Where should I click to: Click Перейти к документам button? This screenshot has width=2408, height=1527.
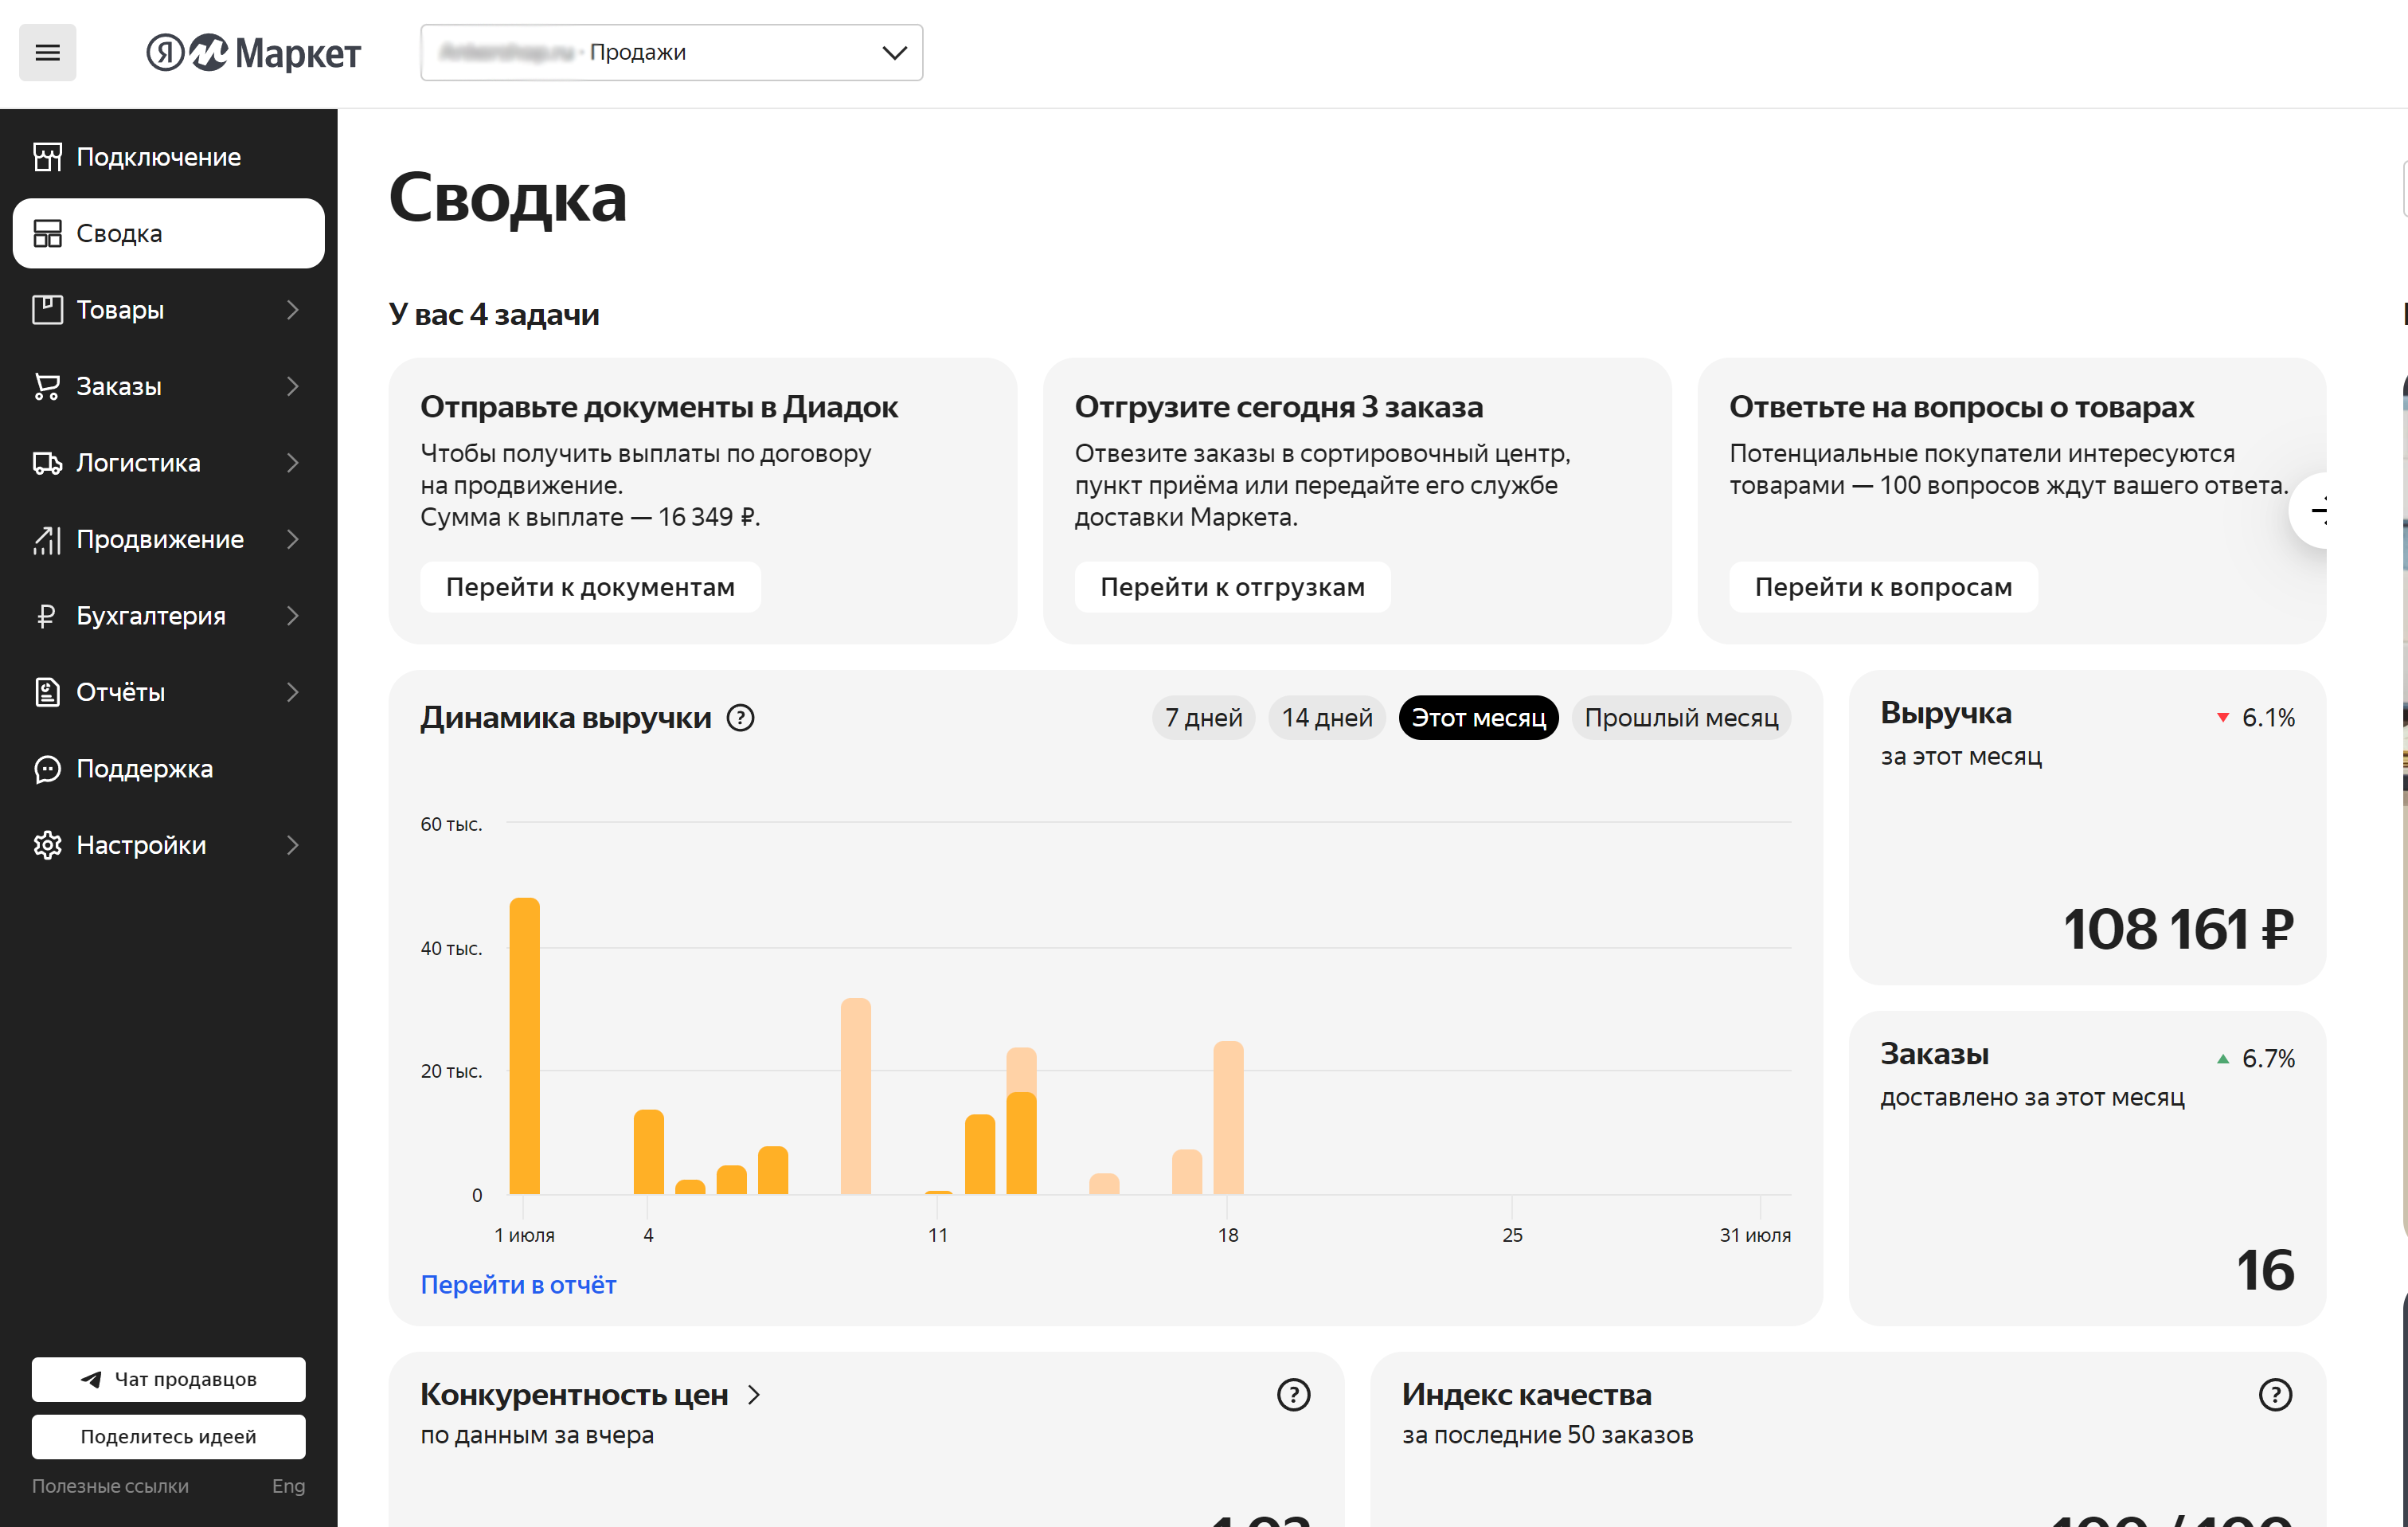point(590,587)
